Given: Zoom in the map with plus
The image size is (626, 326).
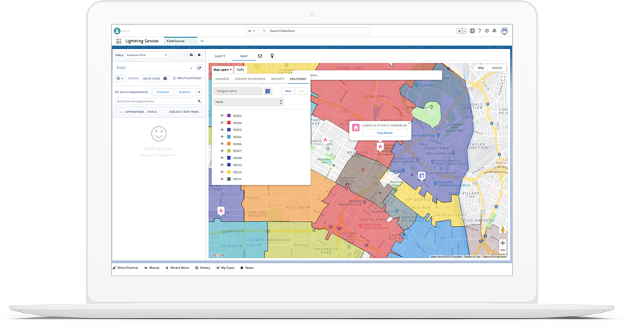Looking at the screenshot, I should [503, 243].
